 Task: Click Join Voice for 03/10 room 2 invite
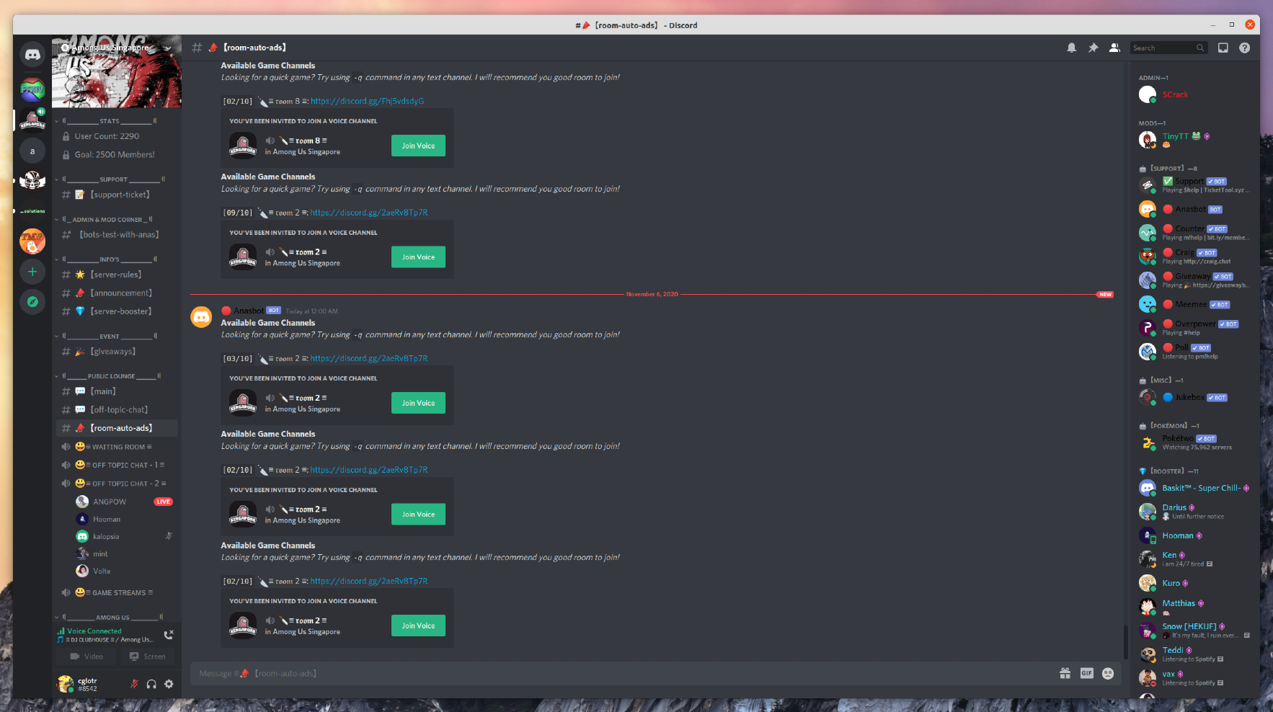point(418,403)
